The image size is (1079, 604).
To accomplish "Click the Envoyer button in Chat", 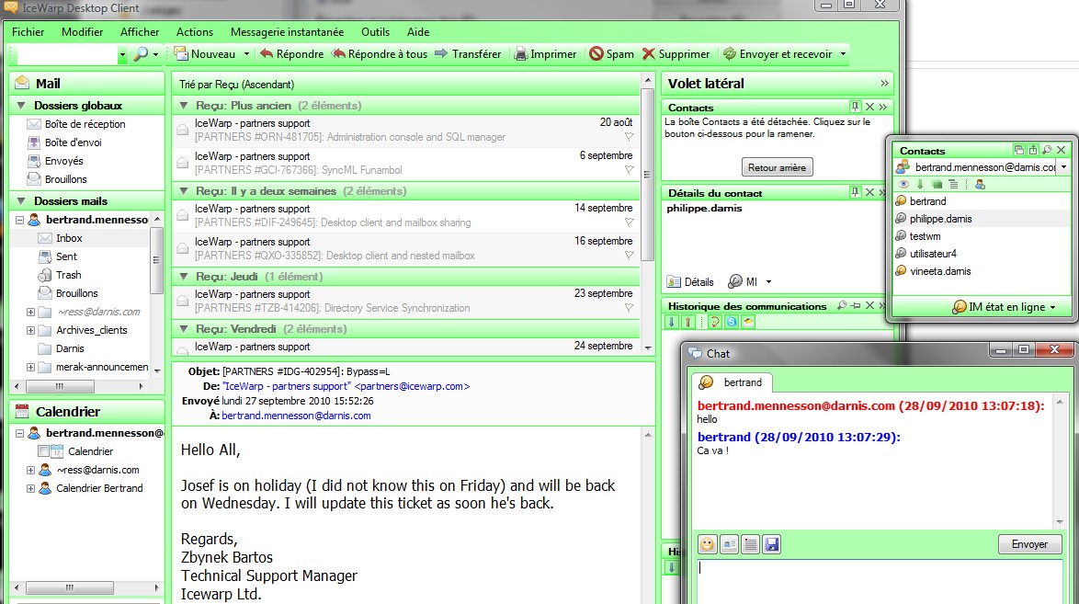I will coord(1029,544).
